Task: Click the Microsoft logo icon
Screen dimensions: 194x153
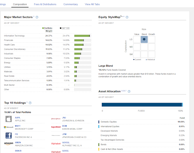Action: click(8, 127)
